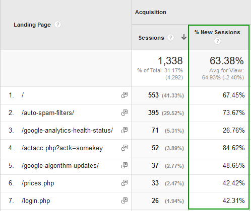Click the Landing Page column header
Viewport: 251px width, 211px height.
(x=32, y=25)
